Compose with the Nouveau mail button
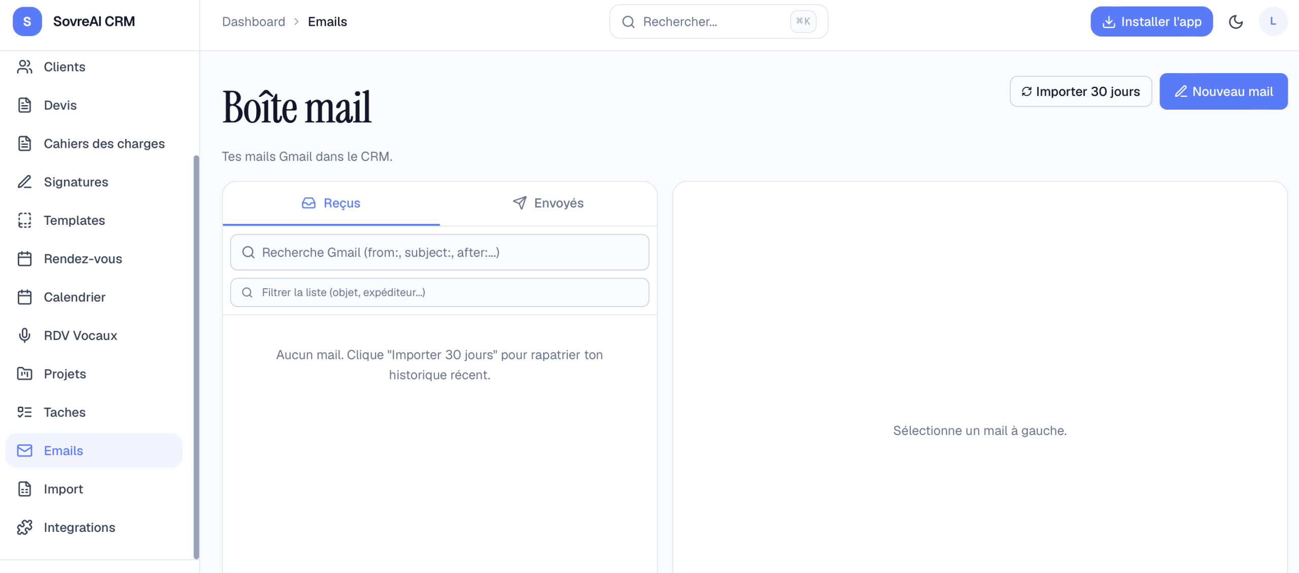Screen dimensions: 1299x573 point(1223,91)
